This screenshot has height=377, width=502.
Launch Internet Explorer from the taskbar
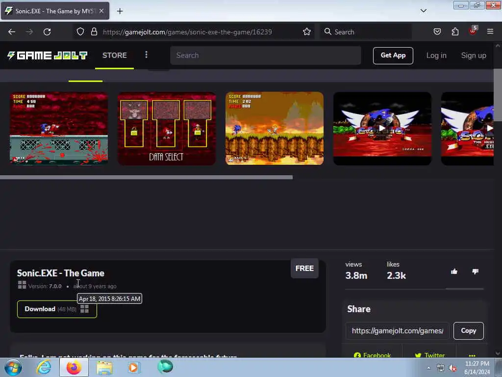44,367
